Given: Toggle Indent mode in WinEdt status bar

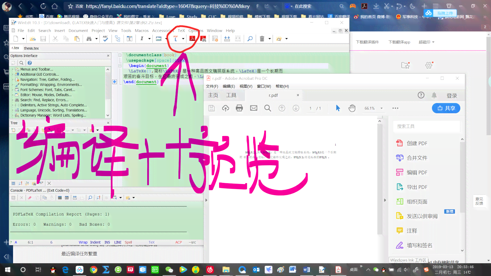Looking at the screenshot, I should (95, 242).
